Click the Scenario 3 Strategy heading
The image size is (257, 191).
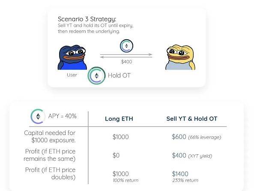87,19
